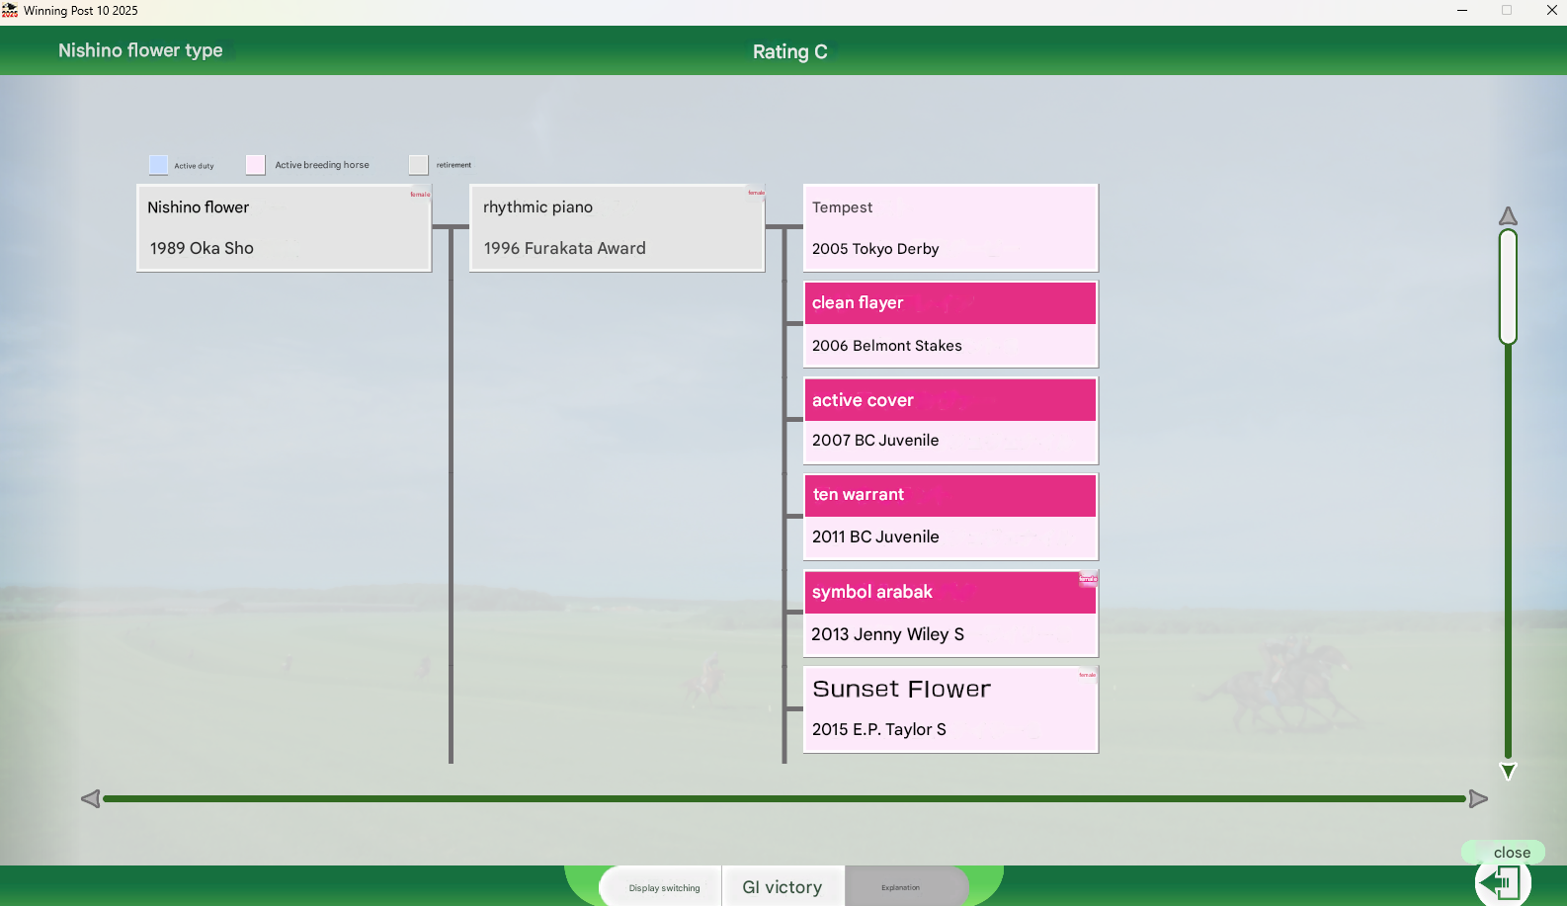The image size is (1567, 906).
Task: Select the clean flayer horse card
Action: [x=950, y=324]
